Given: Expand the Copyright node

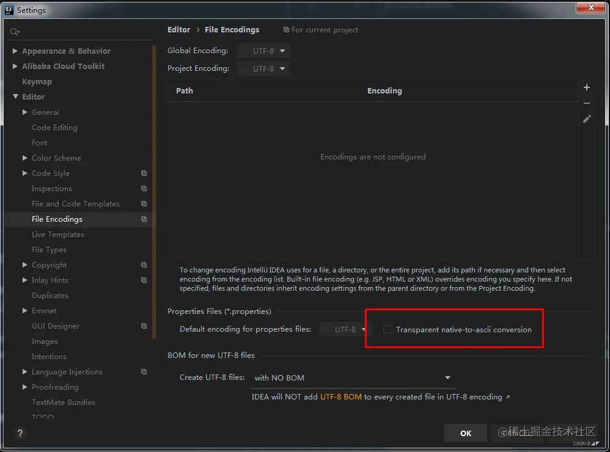Looking at the screenshot, I should pyautogui.click(x=25, y=264).
